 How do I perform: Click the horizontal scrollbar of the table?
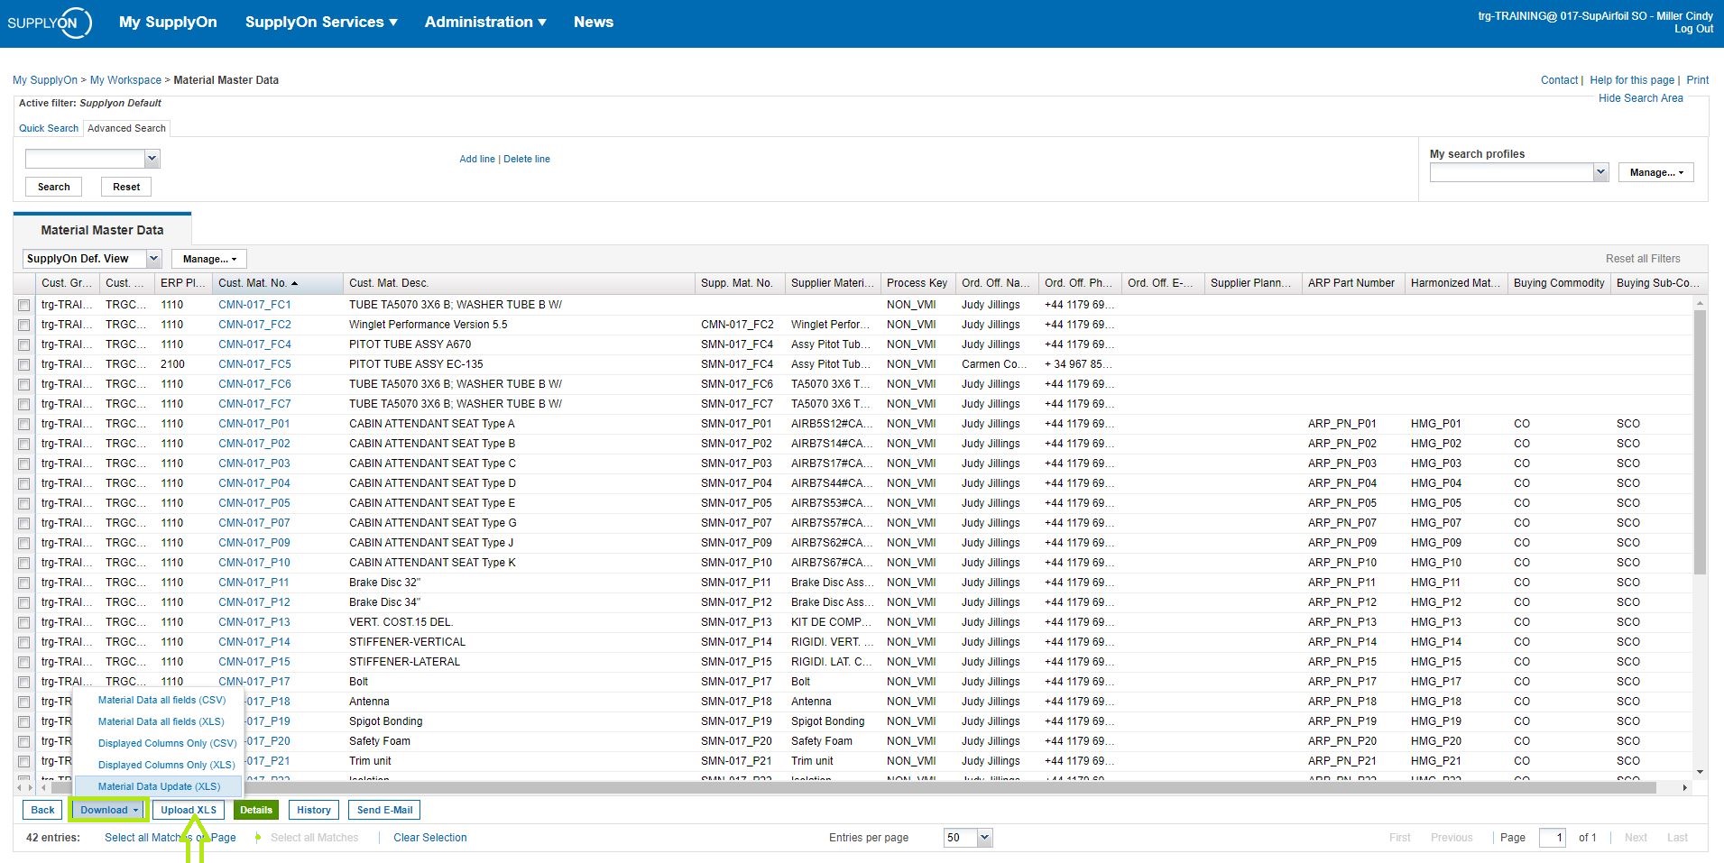[853, 787]
